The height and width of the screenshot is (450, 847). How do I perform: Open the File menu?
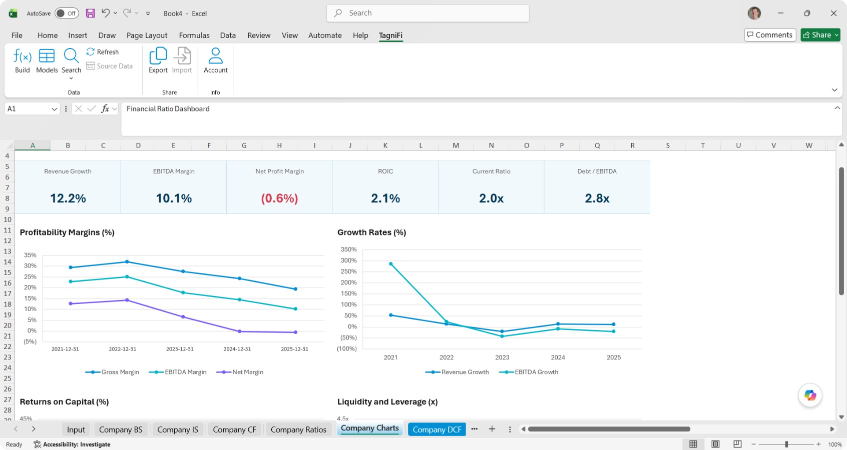pos(17,35)
